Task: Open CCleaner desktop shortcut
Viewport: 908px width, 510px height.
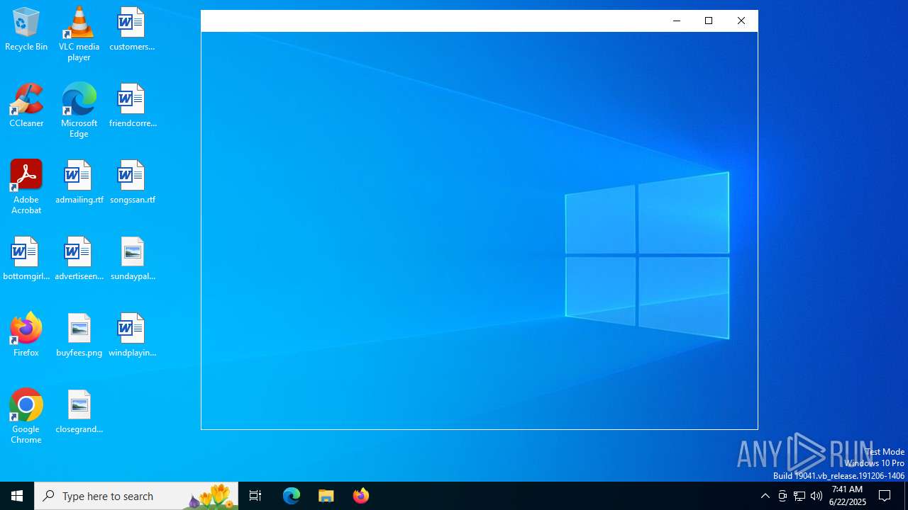Action: click(x=26, y=106)
